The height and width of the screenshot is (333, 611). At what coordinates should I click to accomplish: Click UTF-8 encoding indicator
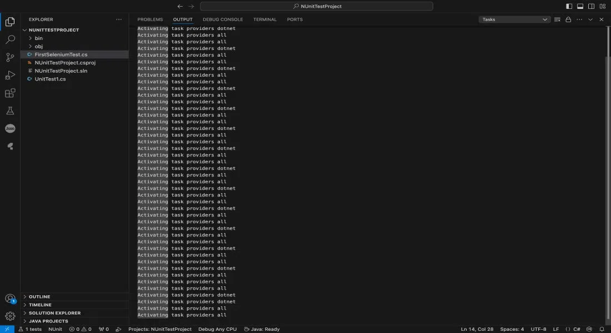(539, 329)
